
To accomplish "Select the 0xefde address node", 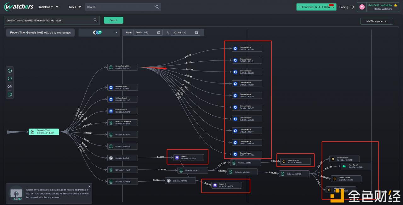I will tap(246, 163).
